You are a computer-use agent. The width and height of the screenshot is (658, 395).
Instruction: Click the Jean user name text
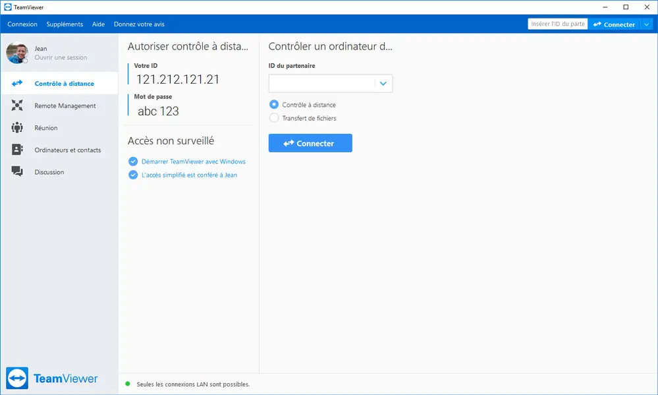41,48
